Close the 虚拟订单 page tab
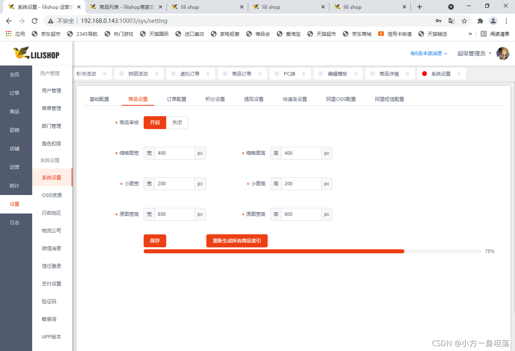The image size is (515, 351). 208,74
